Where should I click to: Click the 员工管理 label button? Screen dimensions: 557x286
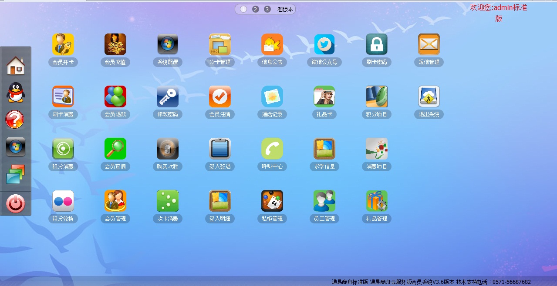tap(324, 219)
